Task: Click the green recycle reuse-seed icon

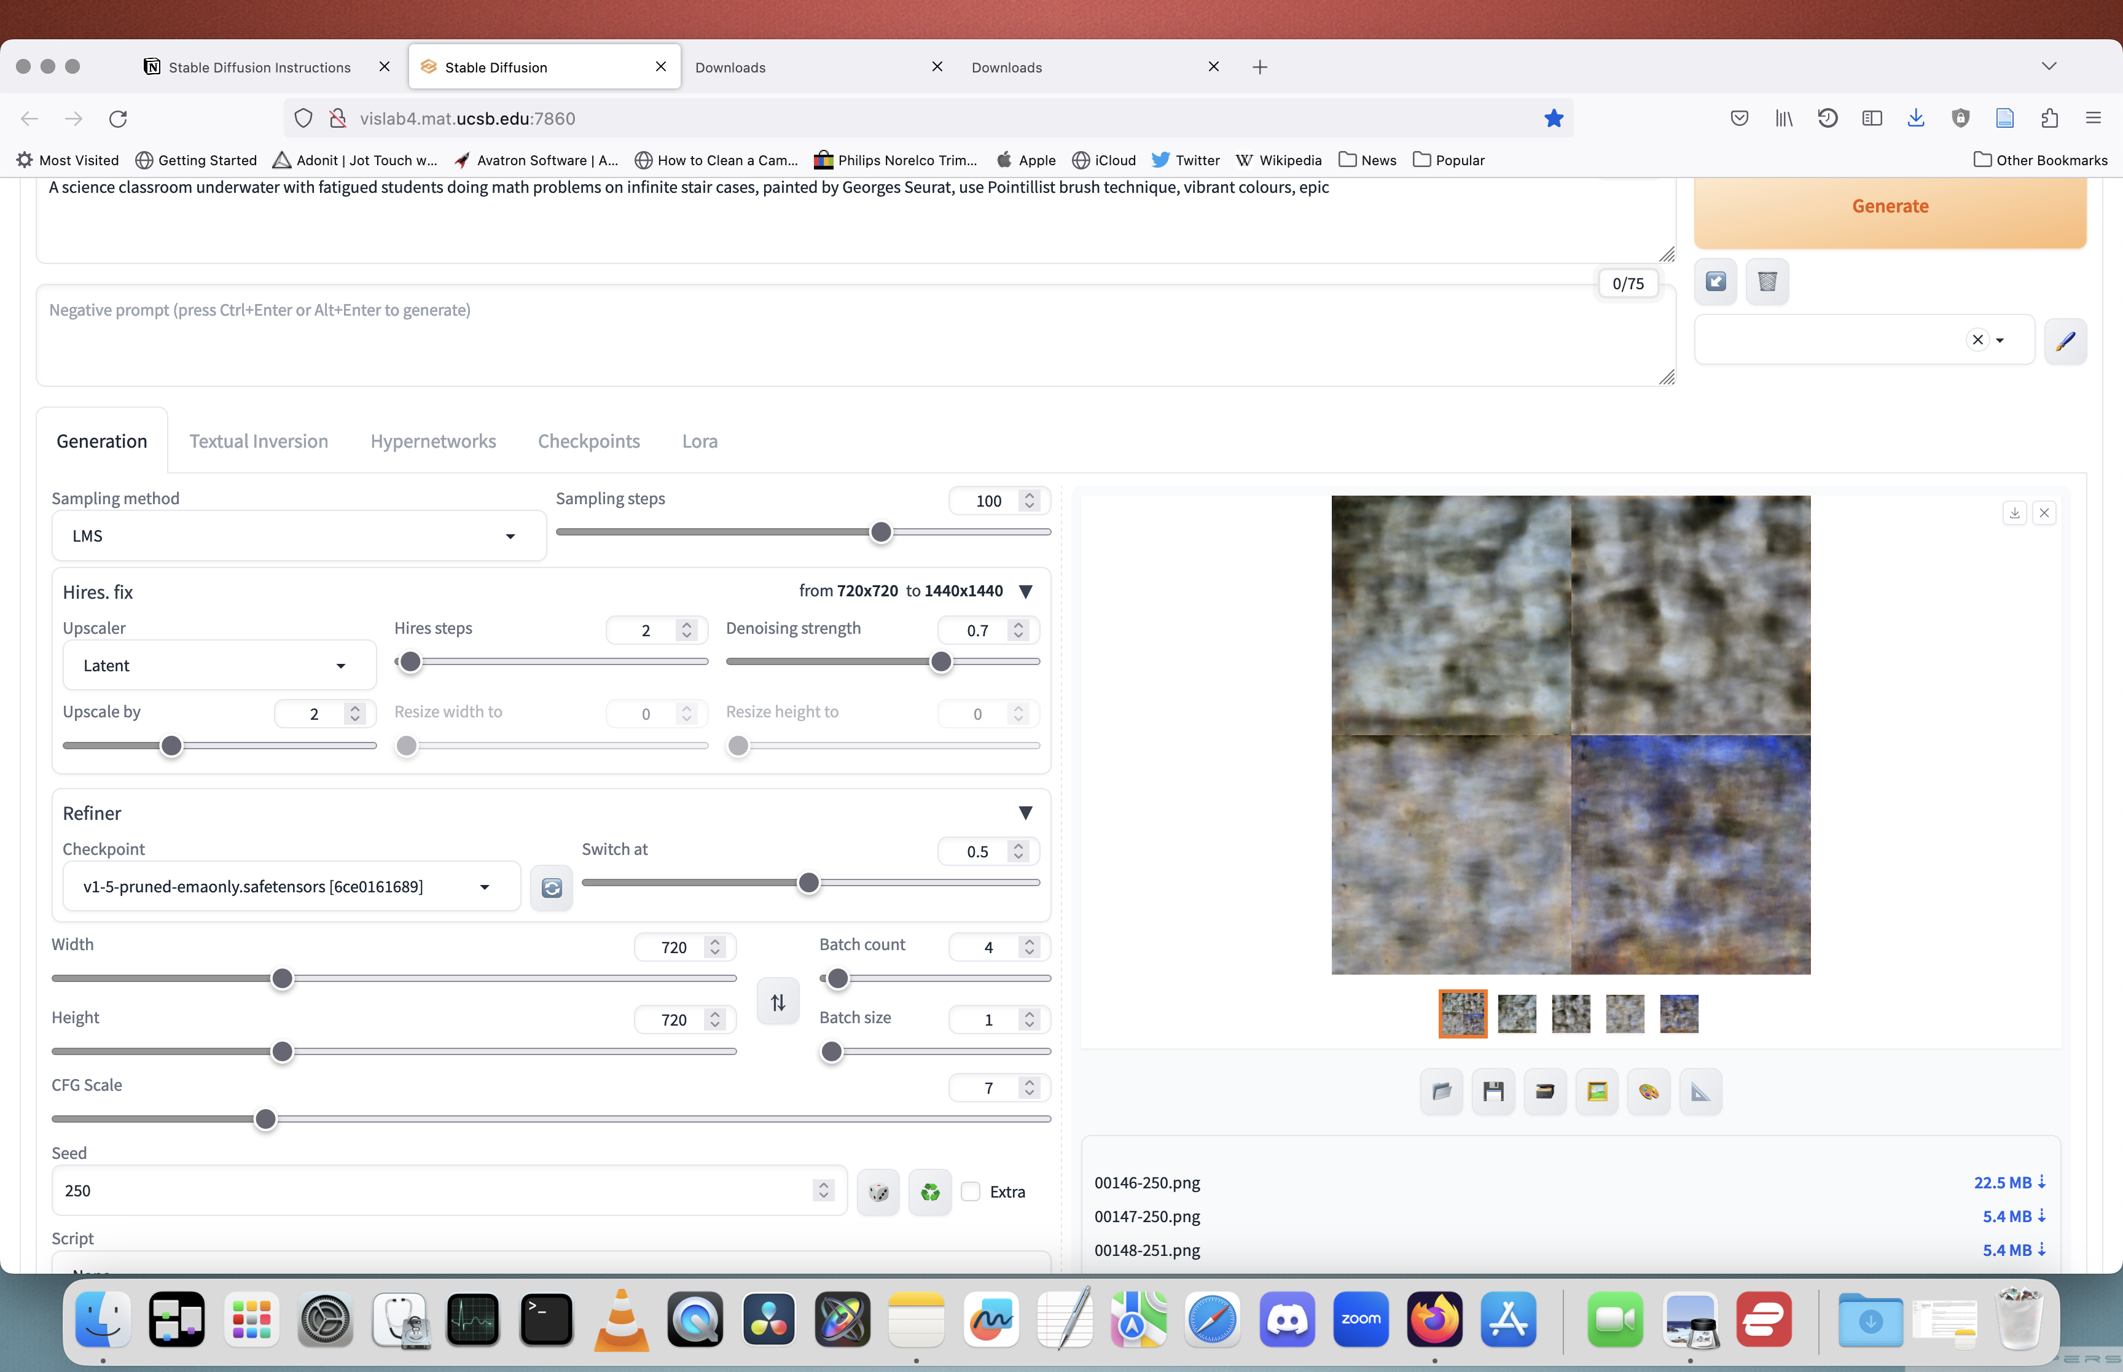Action: [x=930, y=1191]
